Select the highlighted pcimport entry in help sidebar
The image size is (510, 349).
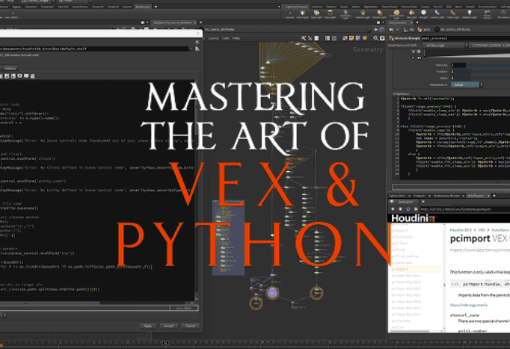415,269
